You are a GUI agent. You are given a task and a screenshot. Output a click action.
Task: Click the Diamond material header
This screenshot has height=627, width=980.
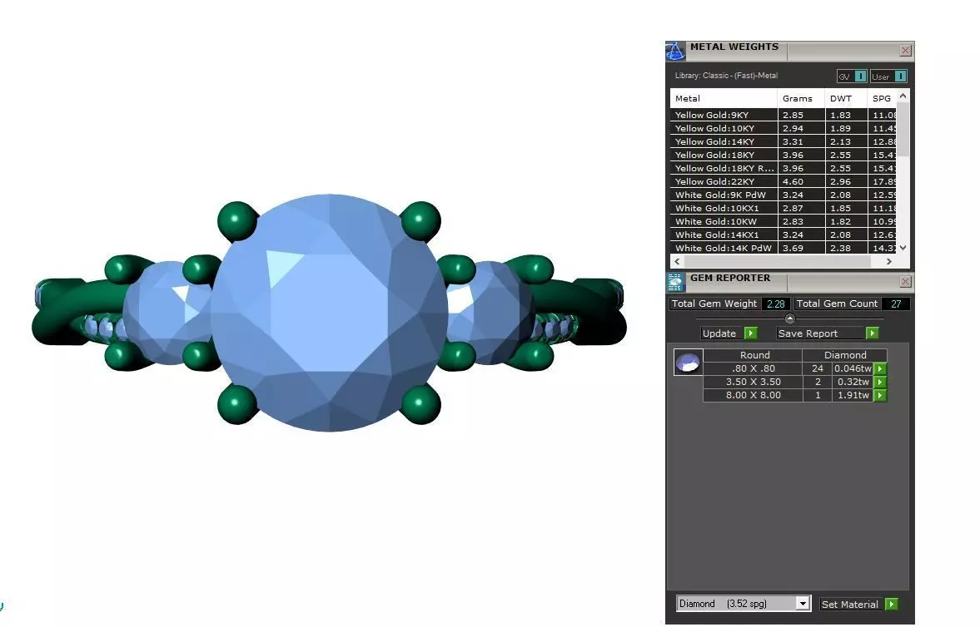845,355
